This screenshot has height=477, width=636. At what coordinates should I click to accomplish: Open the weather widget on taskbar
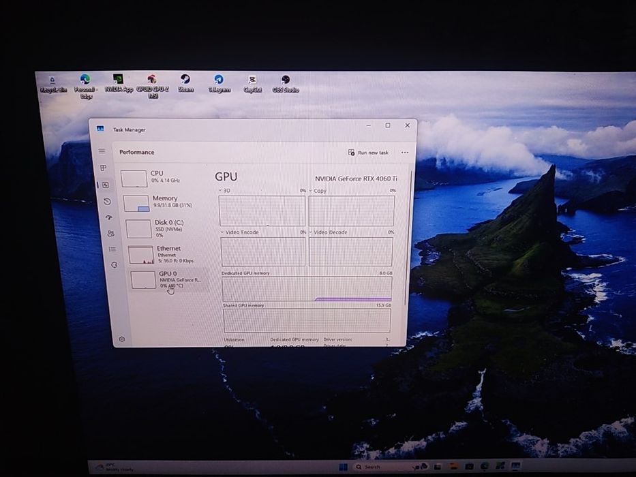point(115,467)
